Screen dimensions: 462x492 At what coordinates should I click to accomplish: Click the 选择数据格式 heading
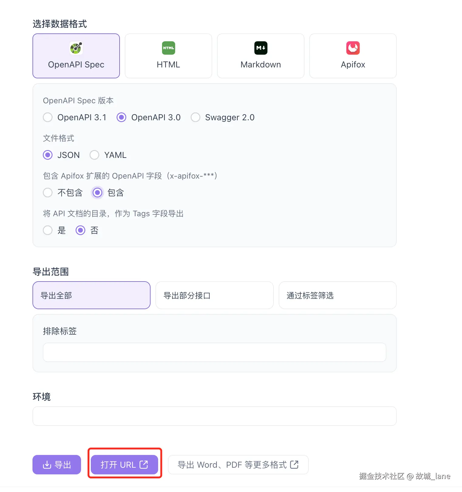(x=60, y=24)
